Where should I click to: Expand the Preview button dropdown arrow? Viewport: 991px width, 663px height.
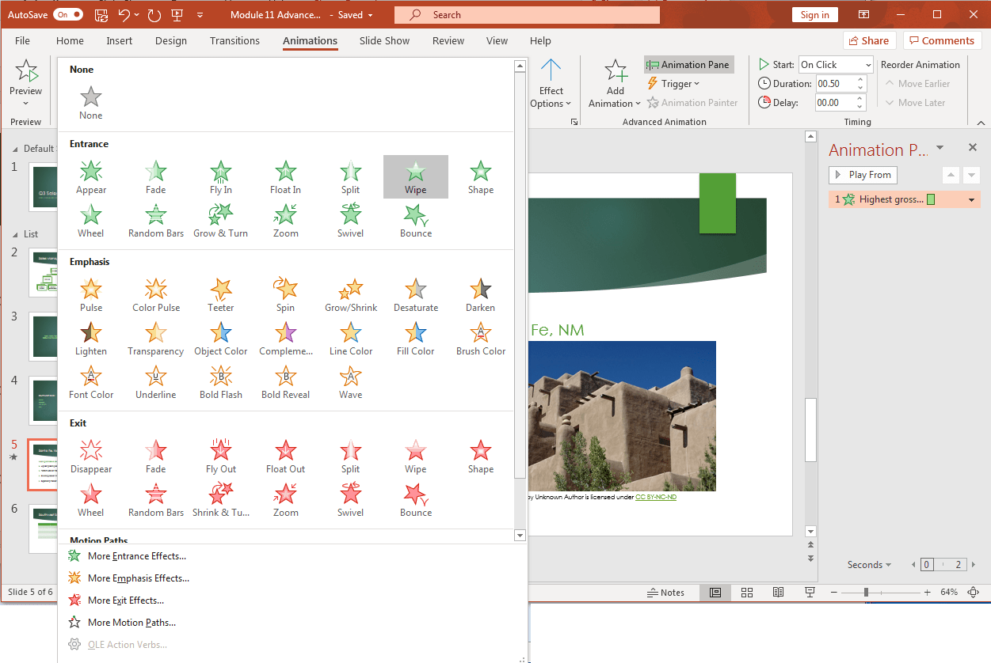26,103
